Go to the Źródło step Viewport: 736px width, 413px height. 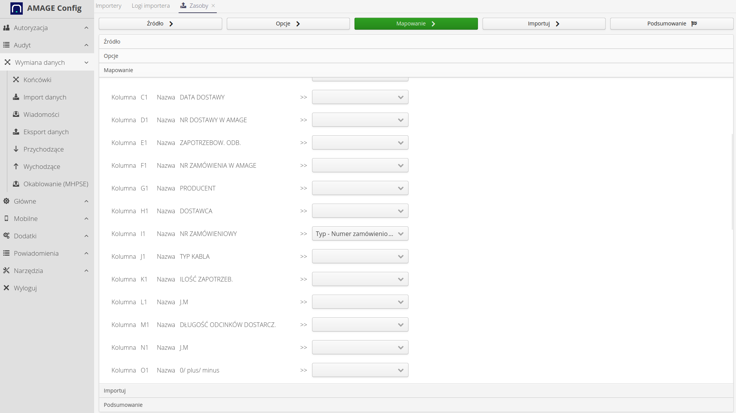pyautogui.click(x=160, y=23)
